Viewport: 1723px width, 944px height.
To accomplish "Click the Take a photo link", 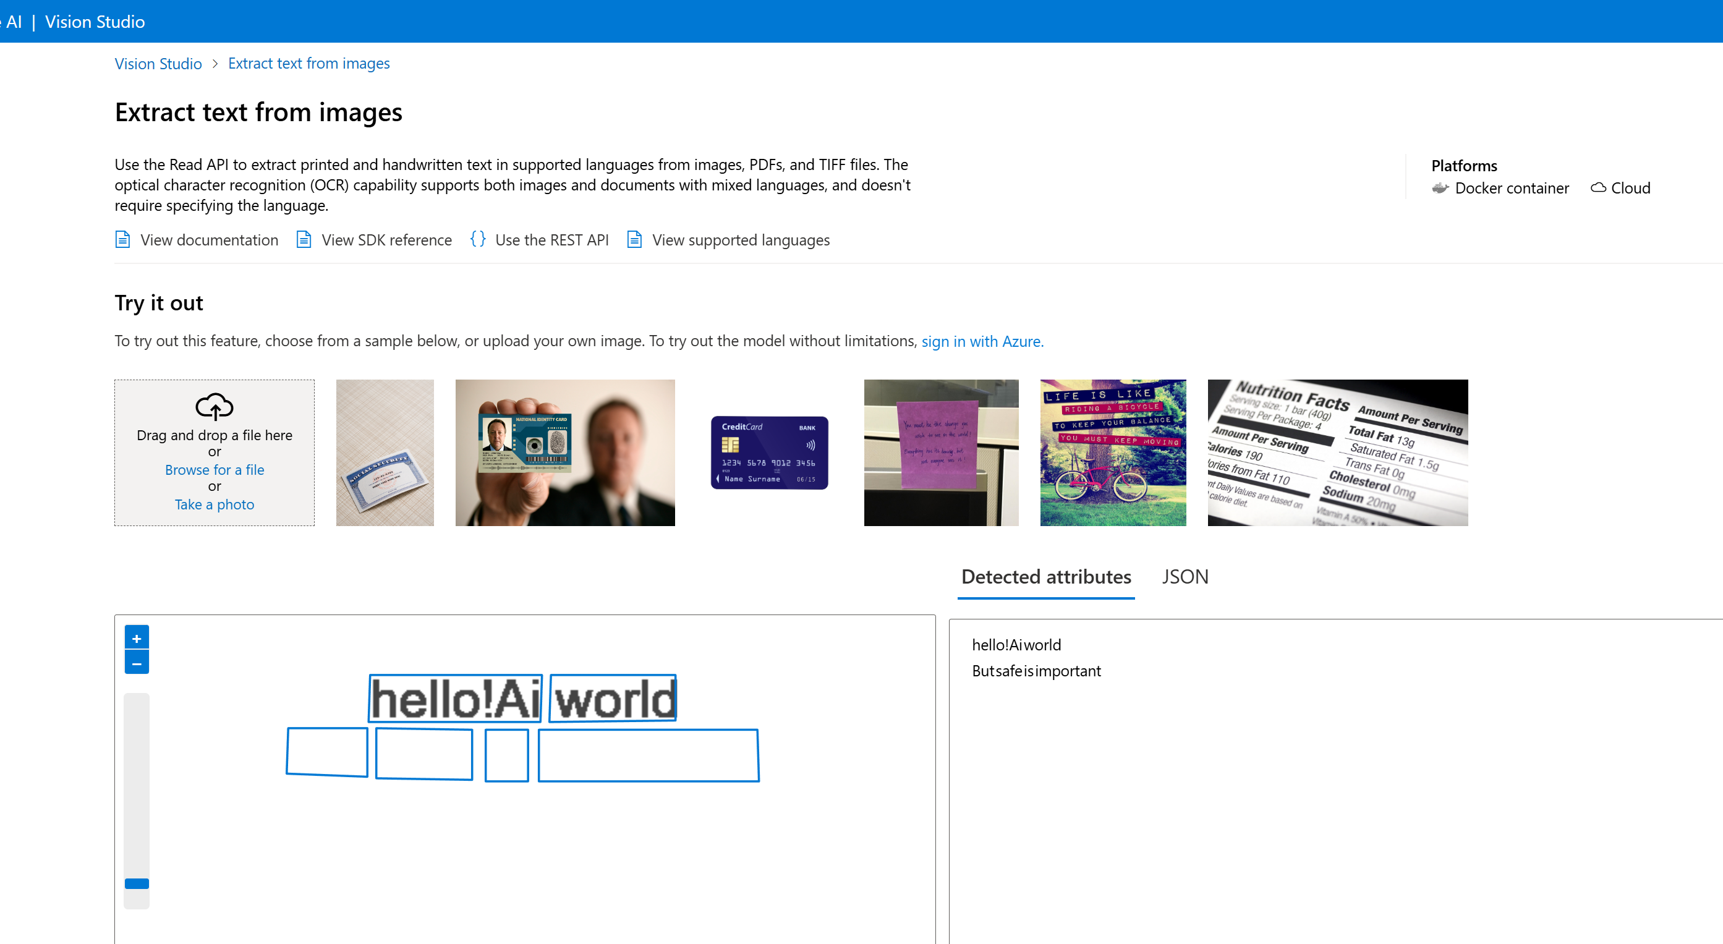I will (214, 504).
